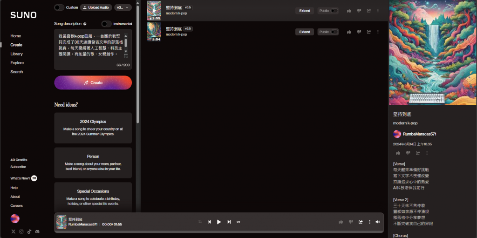Click thumbs up in the bottom player bar
Screen dimensions: 477x238
point(341,222)
